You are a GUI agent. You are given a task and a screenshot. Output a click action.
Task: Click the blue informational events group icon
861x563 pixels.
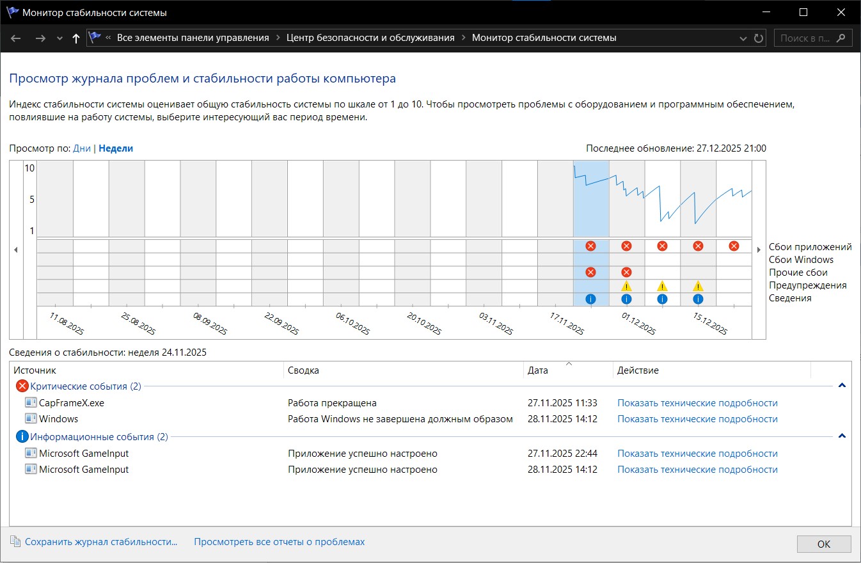pyautogui.click(x=22, y=437)
